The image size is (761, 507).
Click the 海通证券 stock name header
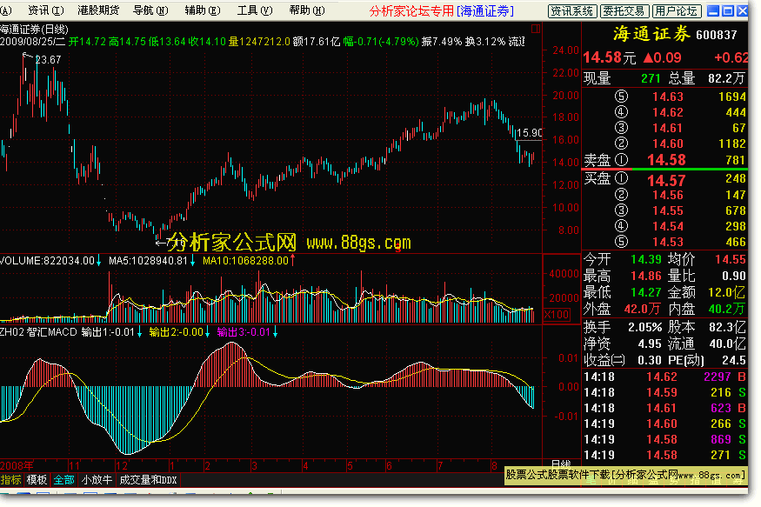click(x=651, y=34)
